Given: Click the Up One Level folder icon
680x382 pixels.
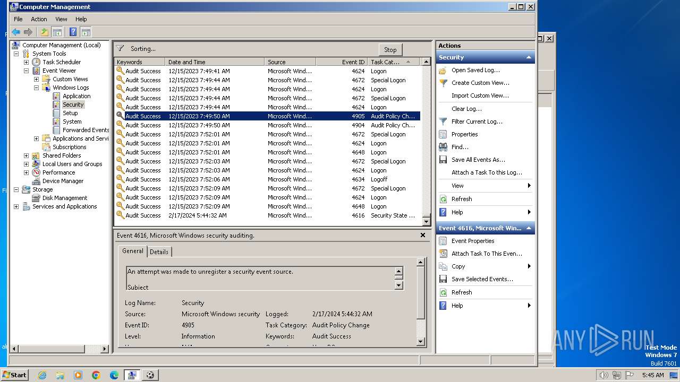Looking at the screenshot, I should tap(45, 32).
